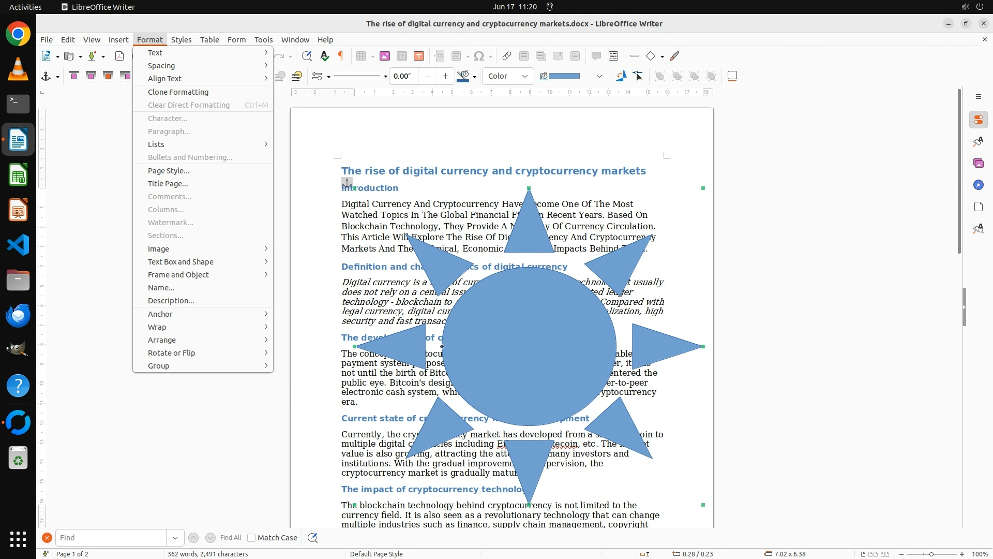This screenshot has width=993, height=559.
Task: Expand the fill color swatch dropdown arrow
Action: click(599, 76)
